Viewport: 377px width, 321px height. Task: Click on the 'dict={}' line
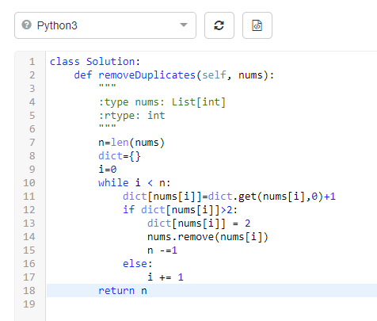click(x=120, y=156)
